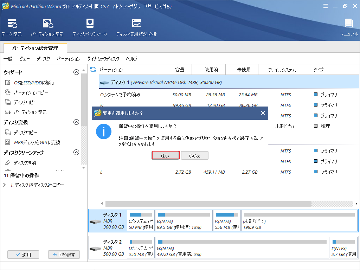Refresh the partition list
Viewport: 360px width, 270px height.
pyautogui.click(x=92, y=69)
